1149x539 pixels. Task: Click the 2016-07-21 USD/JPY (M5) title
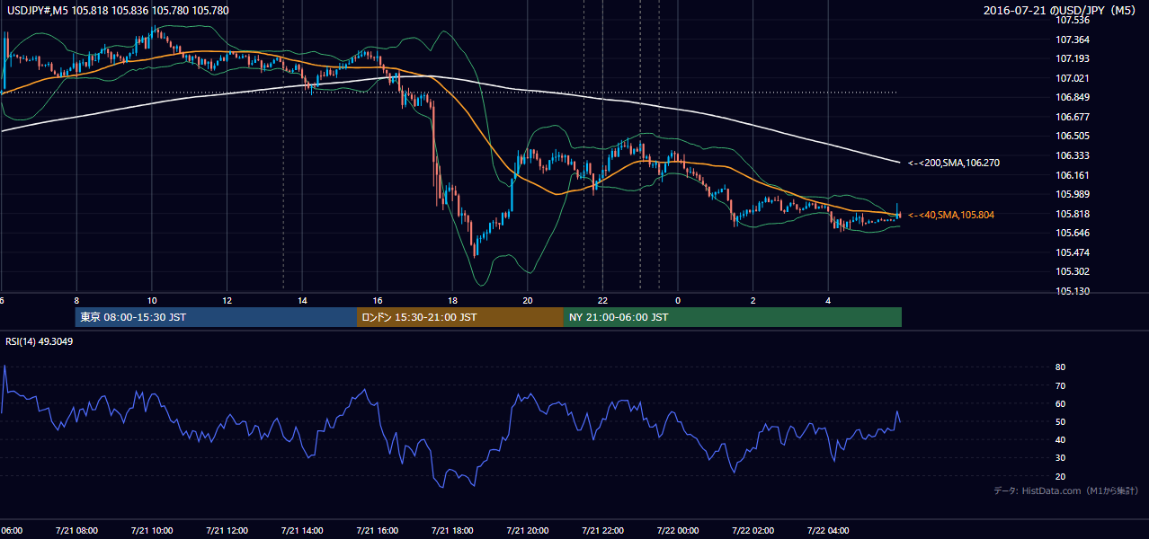(1061, 11)
